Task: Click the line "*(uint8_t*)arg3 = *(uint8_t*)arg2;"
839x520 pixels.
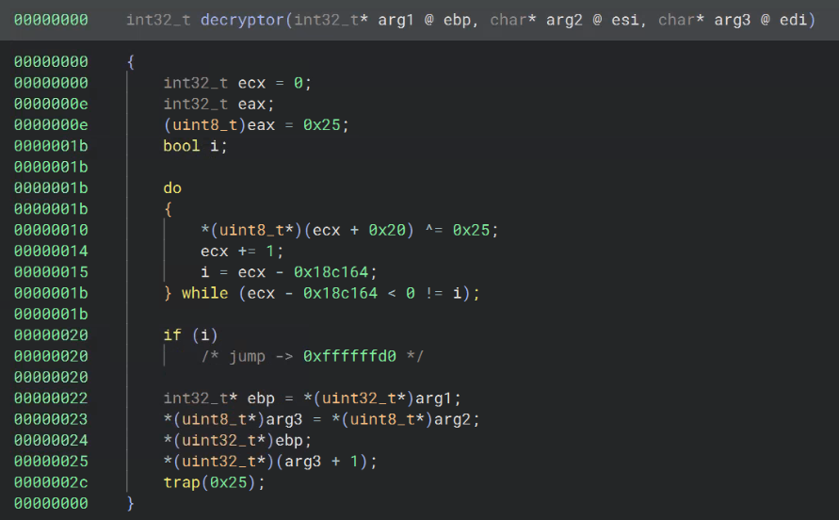Action: (322, 419)
